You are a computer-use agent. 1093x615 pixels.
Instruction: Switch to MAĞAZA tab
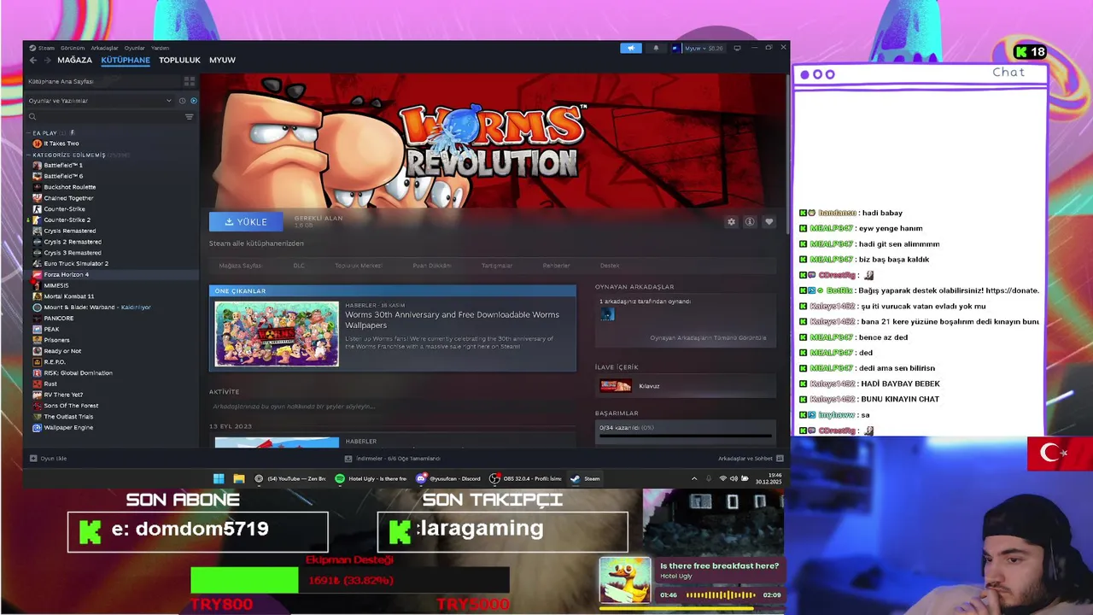click(74, 60)
